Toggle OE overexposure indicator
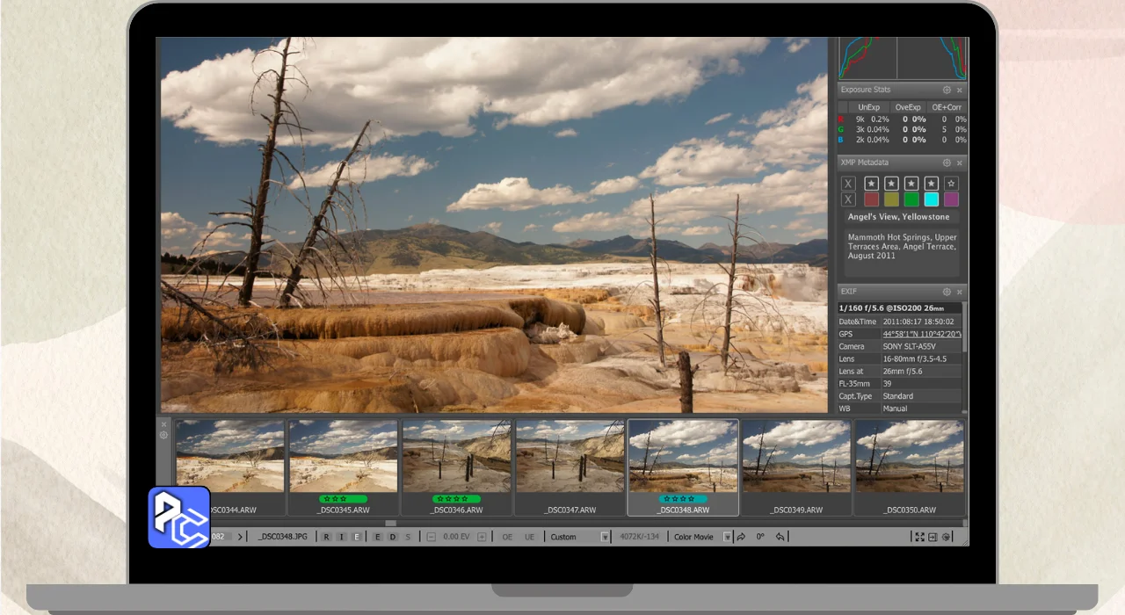Image resolution: width=1125 pixels, height=615 pixels. (x=507, y=537)
